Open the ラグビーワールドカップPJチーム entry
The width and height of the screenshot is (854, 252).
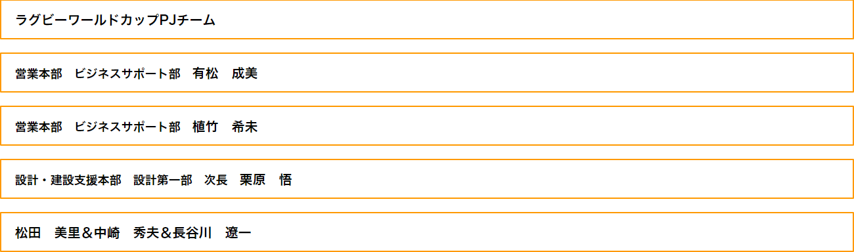click(427, 20)
